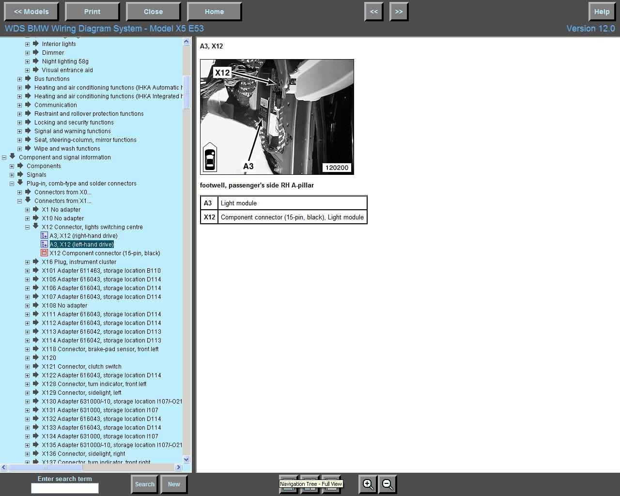Select the split tree and document view icon
620x496 pixels.
coord(310,484)
